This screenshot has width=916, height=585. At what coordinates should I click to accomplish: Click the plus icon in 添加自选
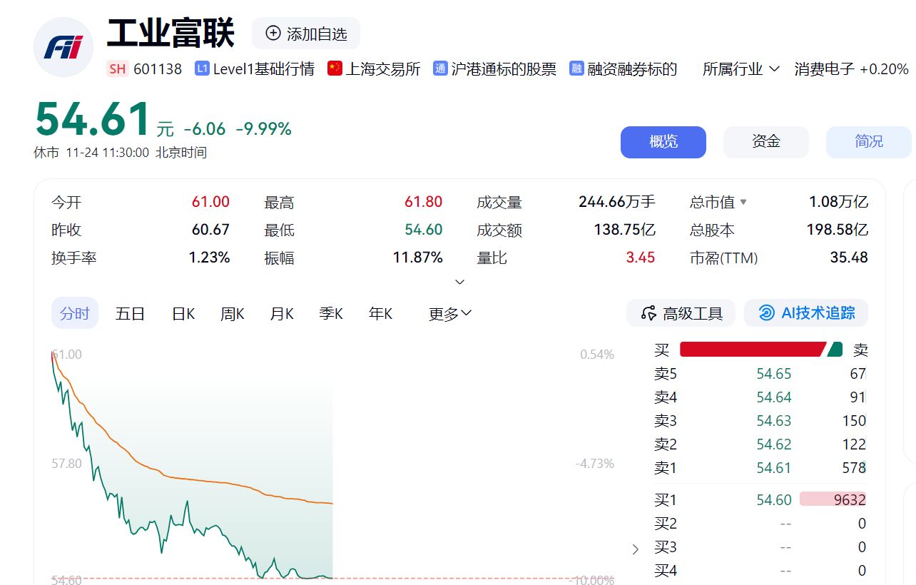pyautogui.click(x=273, y=33)
